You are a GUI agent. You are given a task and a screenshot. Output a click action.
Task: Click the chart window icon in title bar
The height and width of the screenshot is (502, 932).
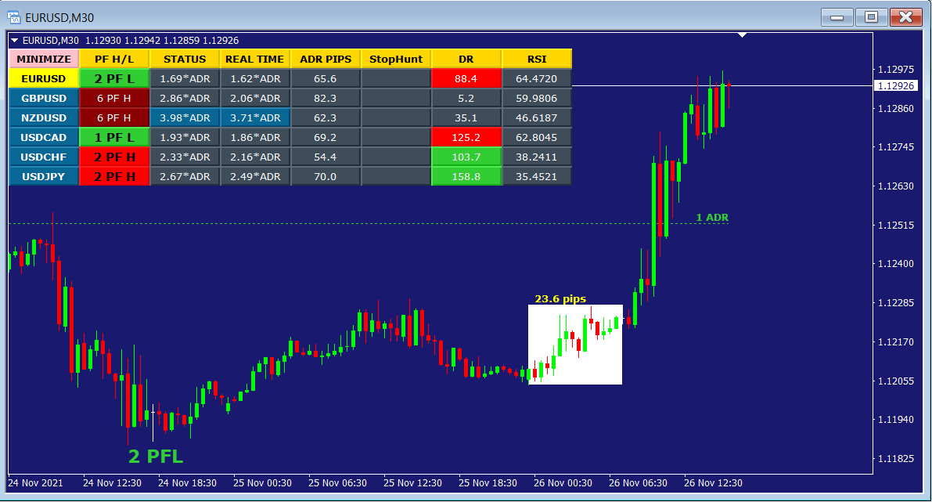(13, 16)
